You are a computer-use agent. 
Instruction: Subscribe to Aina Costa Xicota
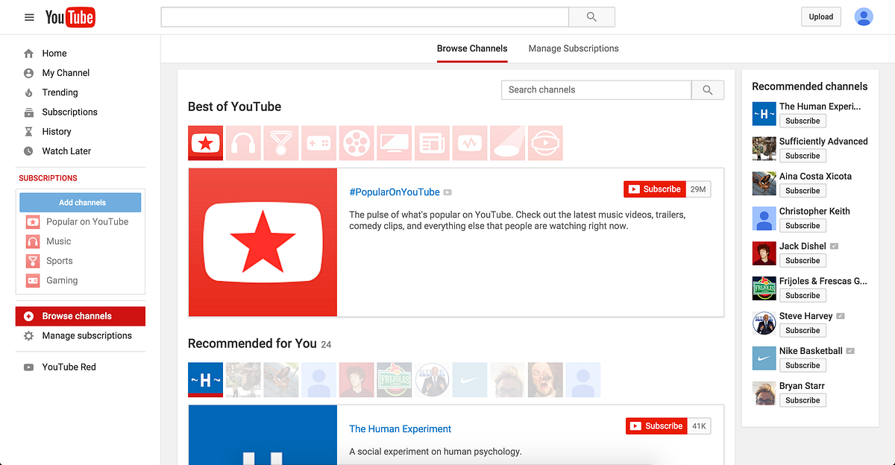(803, 191)
